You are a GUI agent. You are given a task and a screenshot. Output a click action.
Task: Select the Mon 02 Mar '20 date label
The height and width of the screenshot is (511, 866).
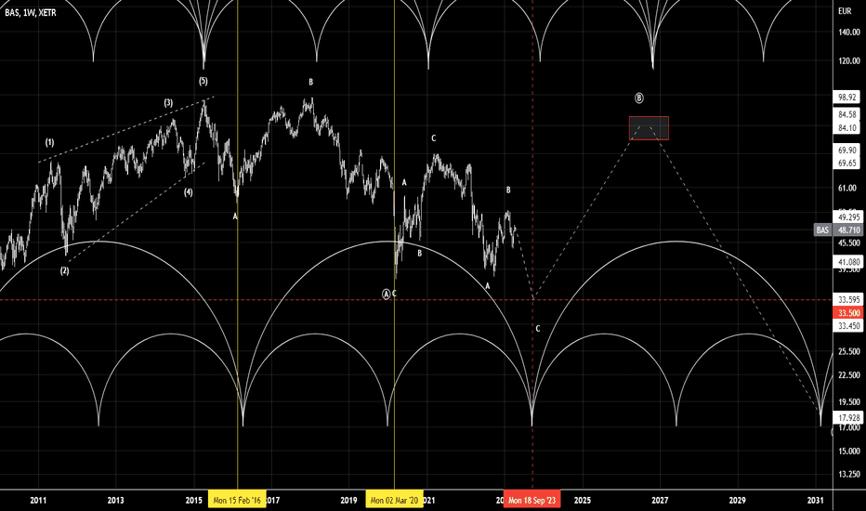click(x=394, y=501)
